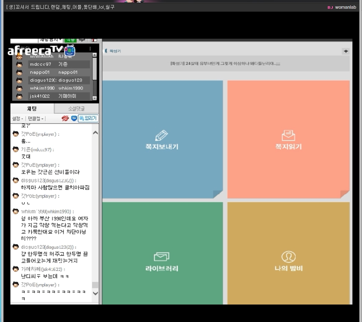Click the blue shield icon in chat toolbar

[x=74, y=119]
